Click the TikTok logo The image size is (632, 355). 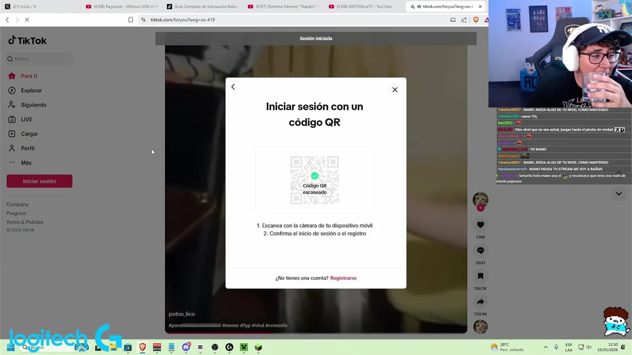[x=27, y=40]
